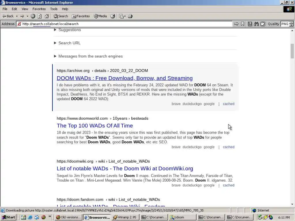This screenshot has height=221, width=295.
Task: Click the https://doom.fandom.com URL text
Action: pos(80,200)
